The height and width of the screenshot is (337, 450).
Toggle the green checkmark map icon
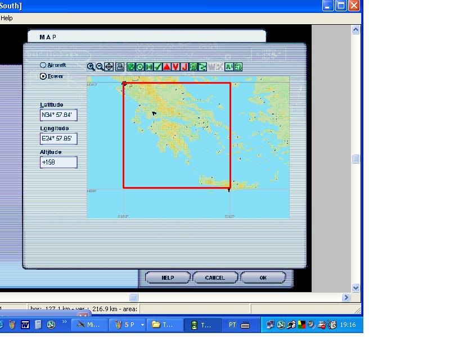coord(158,67)
